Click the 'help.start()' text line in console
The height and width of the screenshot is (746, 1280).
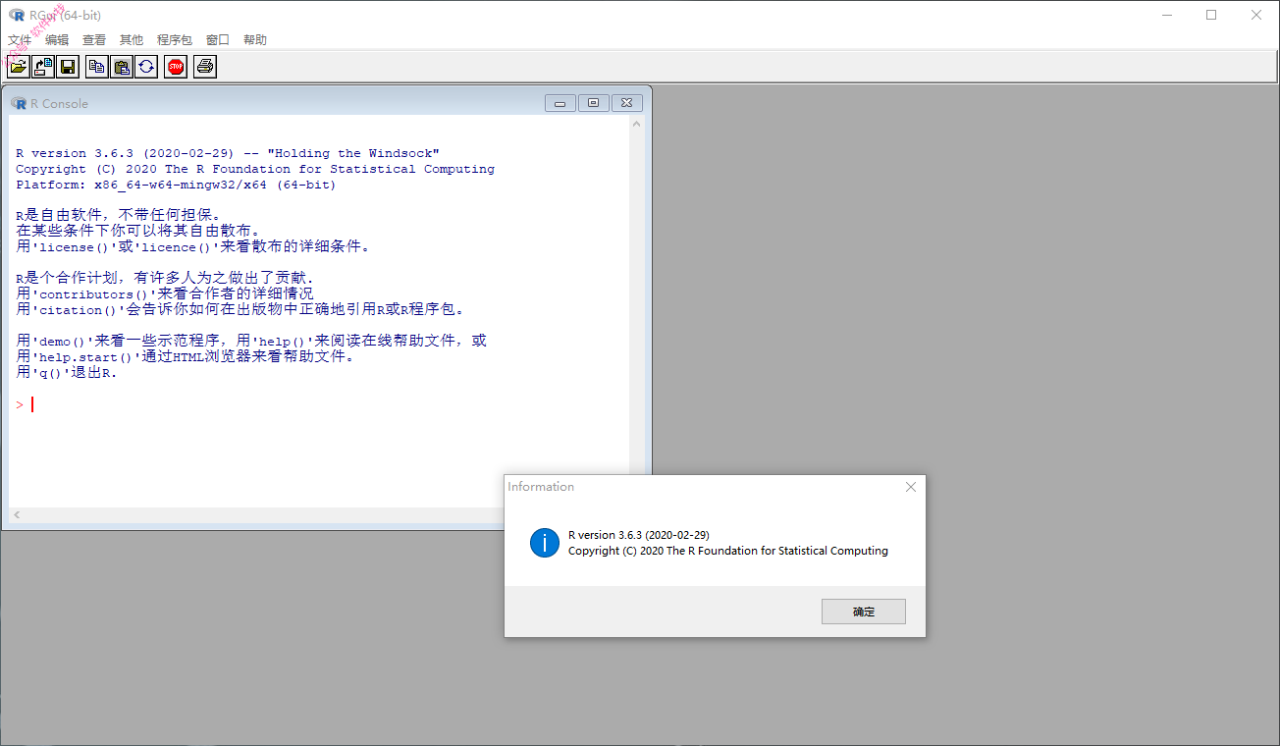(187, 356)
